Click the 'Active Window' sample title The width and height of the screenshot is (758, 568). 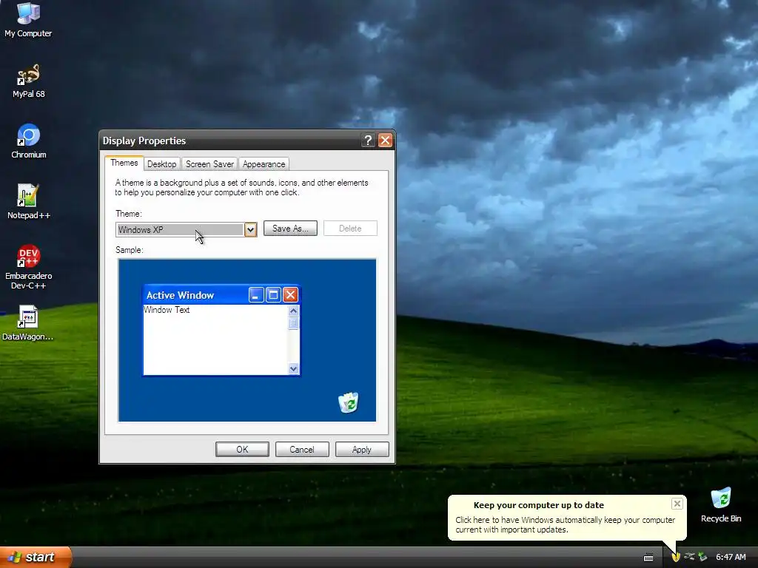(x=180, y=295)
